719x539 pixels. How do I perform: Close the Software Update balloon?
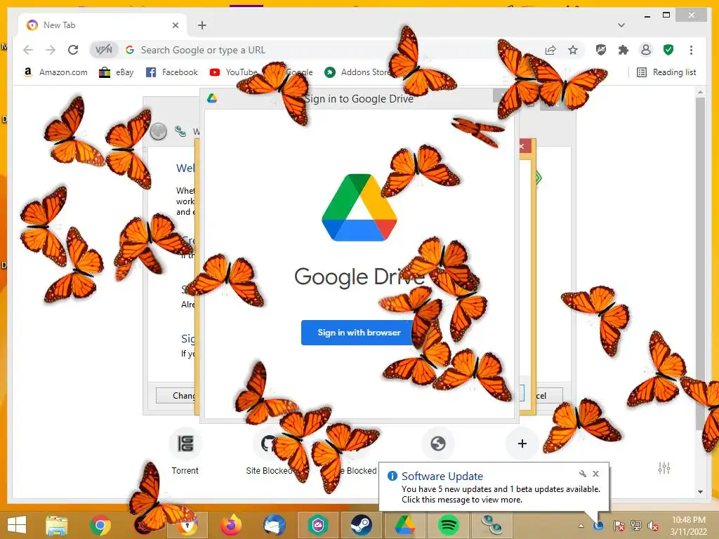pyautogui.click(x=595, y=474)
